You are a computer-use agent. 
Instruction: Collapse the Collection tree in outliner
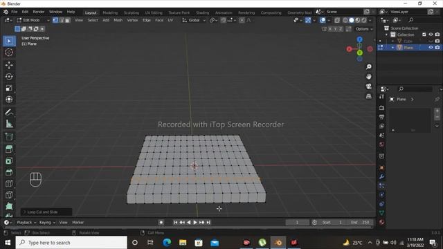(x=386, y=35)
